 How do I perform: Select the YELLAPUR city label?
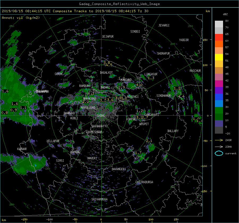click(53, 141)
